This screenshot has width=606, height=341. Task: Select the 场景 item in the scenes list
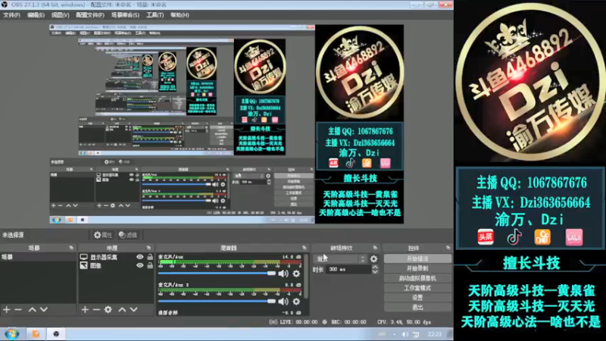[x=38, y=257]
